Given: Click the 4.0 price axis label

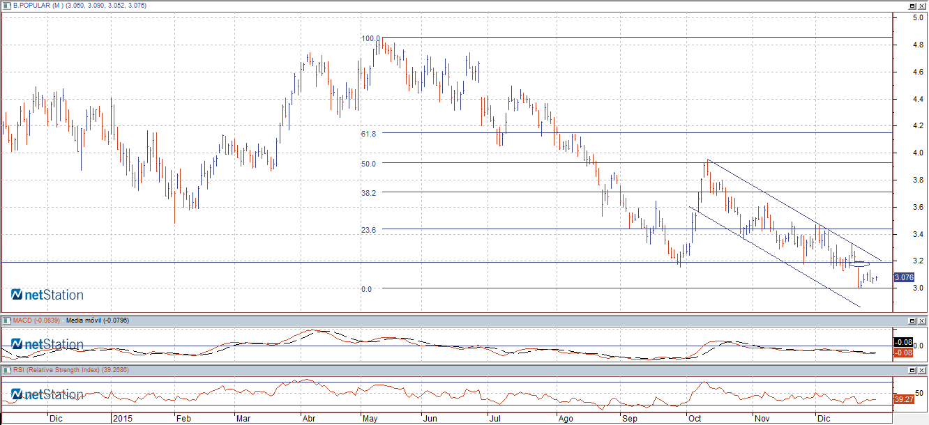Looking at the screenshot, I should coord(919,153).
